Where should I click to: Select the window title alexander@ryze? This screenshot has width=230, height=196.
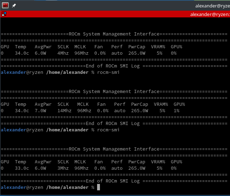(213, 6)
